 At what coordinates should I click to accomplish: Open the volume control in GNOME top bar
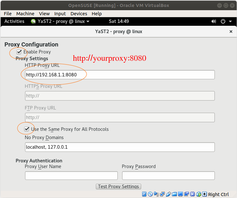[x=214, y=21]
